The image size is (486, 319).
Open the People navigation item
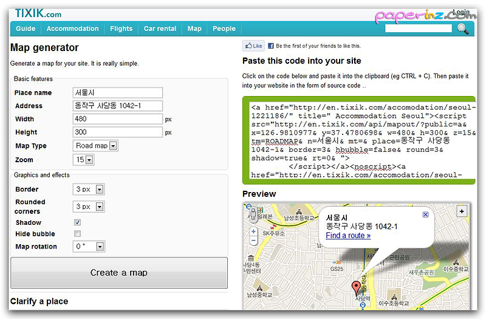[x=224, y=29]
